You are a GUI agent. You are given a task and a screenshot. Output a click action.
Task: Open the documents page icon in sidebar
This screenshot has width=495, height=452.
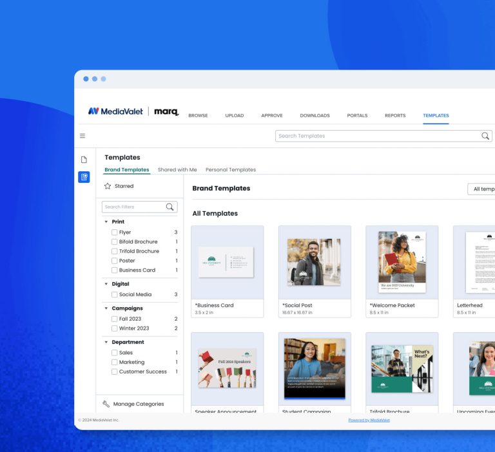[84, 160]
